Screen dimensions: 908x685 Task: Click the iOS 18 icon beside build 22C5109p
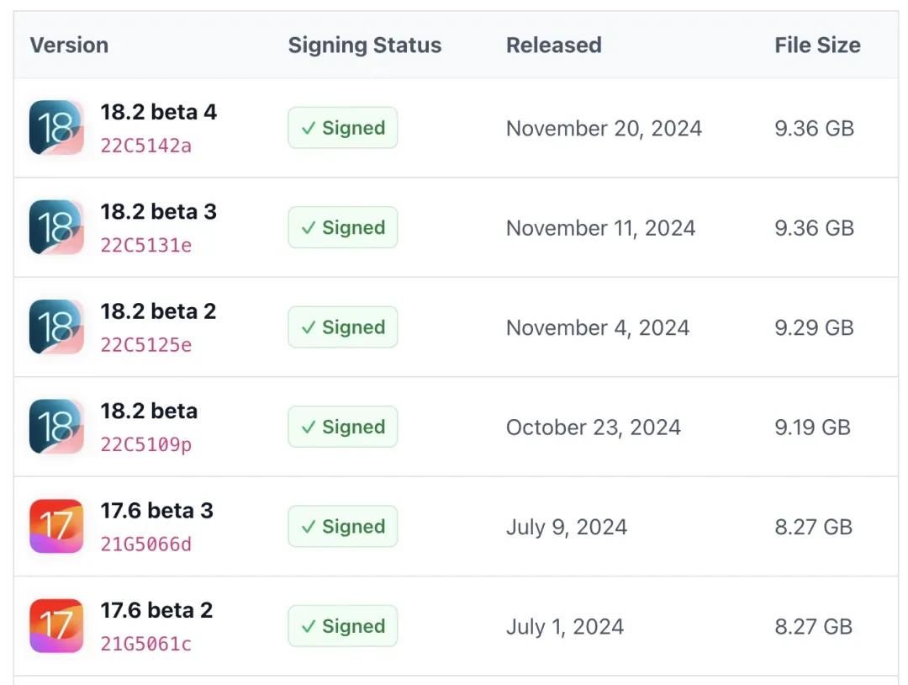click(x=56, y=427)
